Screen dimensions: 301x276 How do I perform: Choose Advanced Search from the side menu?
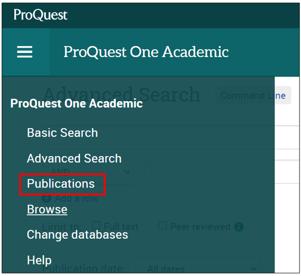click(x=74, y=158)
